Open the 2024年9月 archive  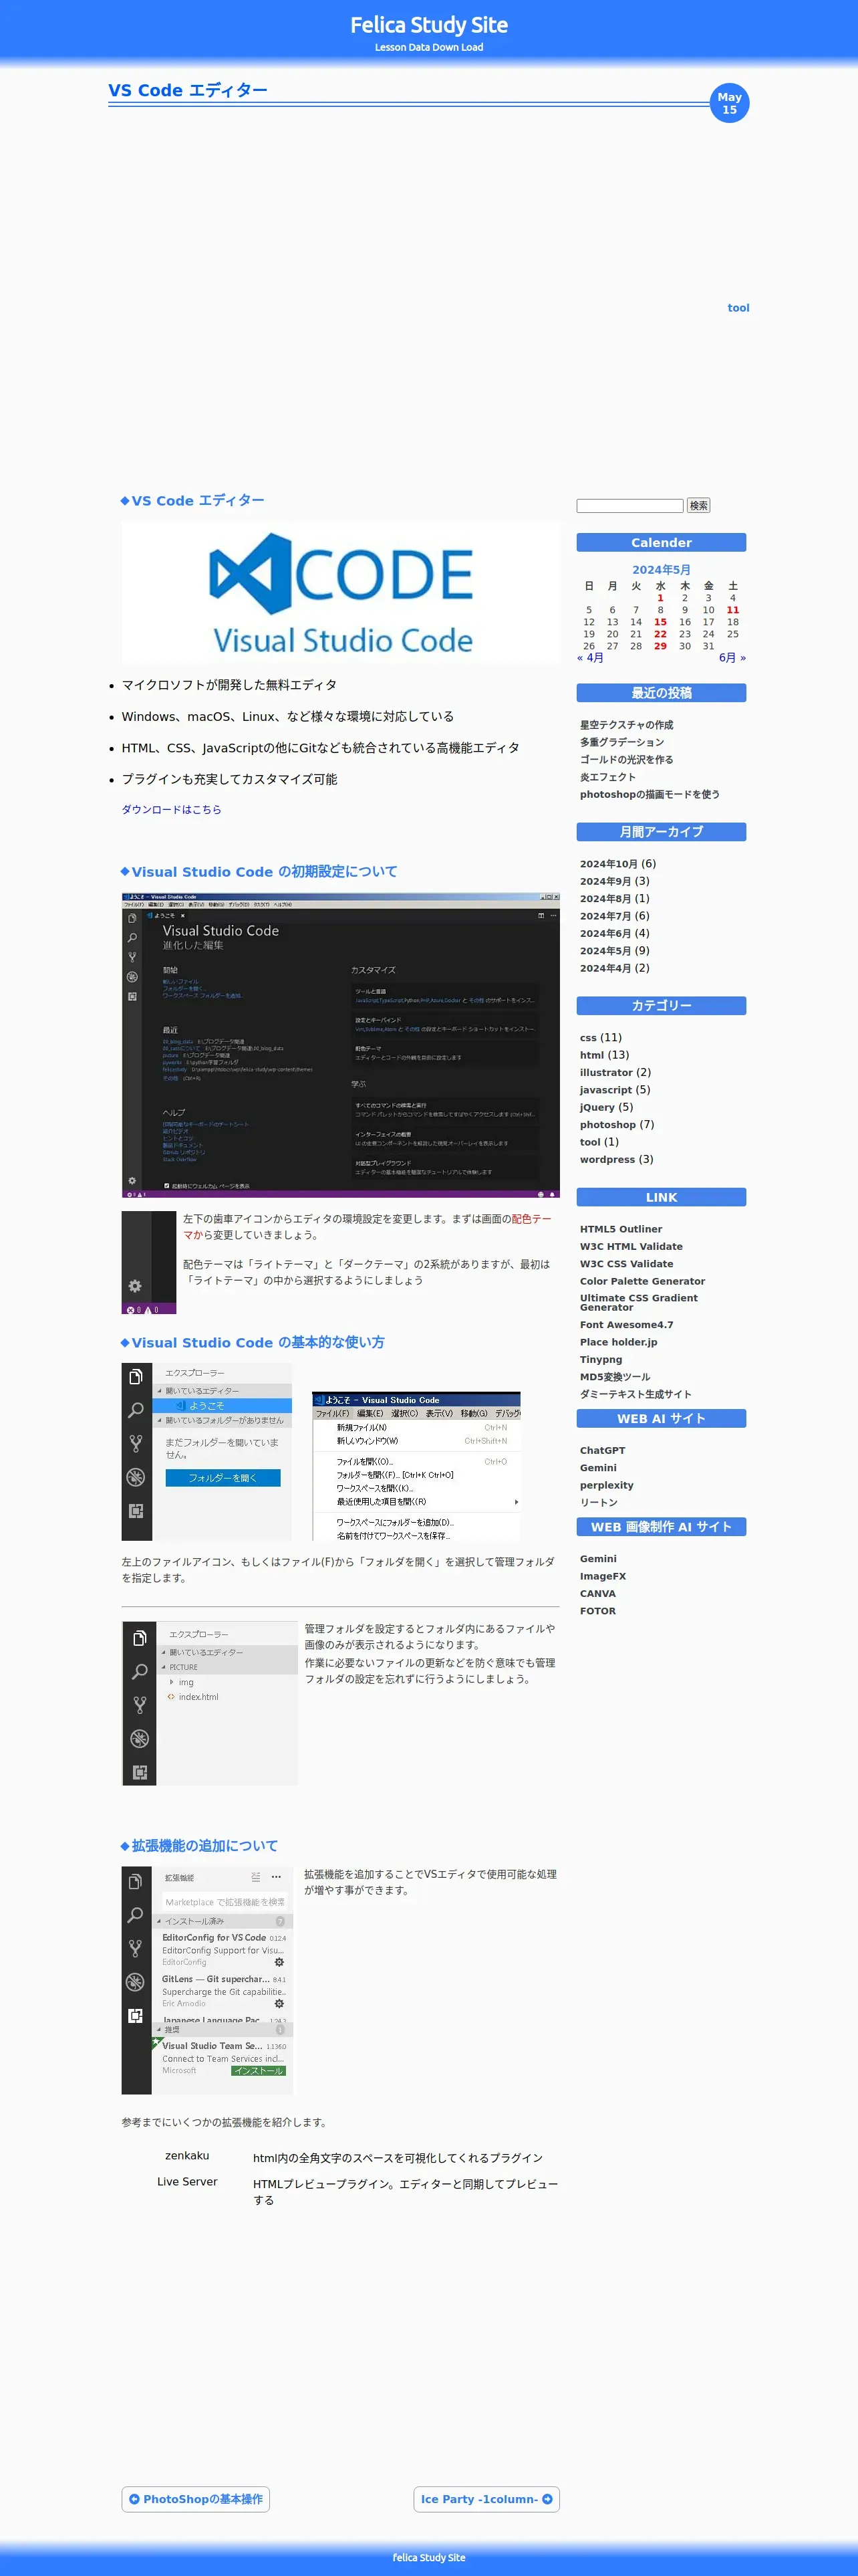click(605, 881)
